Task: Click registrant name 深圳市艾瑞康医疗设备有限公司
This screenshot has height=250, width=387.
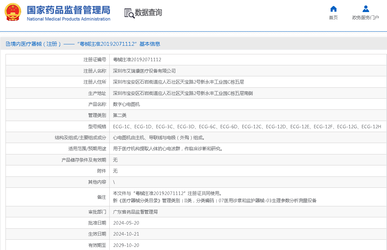Action: tap(144, 71)
